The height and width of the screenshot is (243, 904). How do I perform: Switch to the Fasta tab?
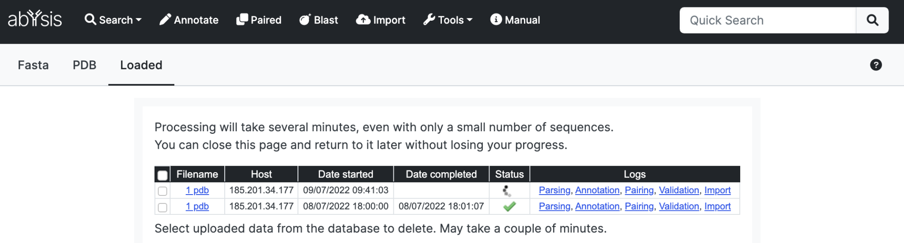33,65
